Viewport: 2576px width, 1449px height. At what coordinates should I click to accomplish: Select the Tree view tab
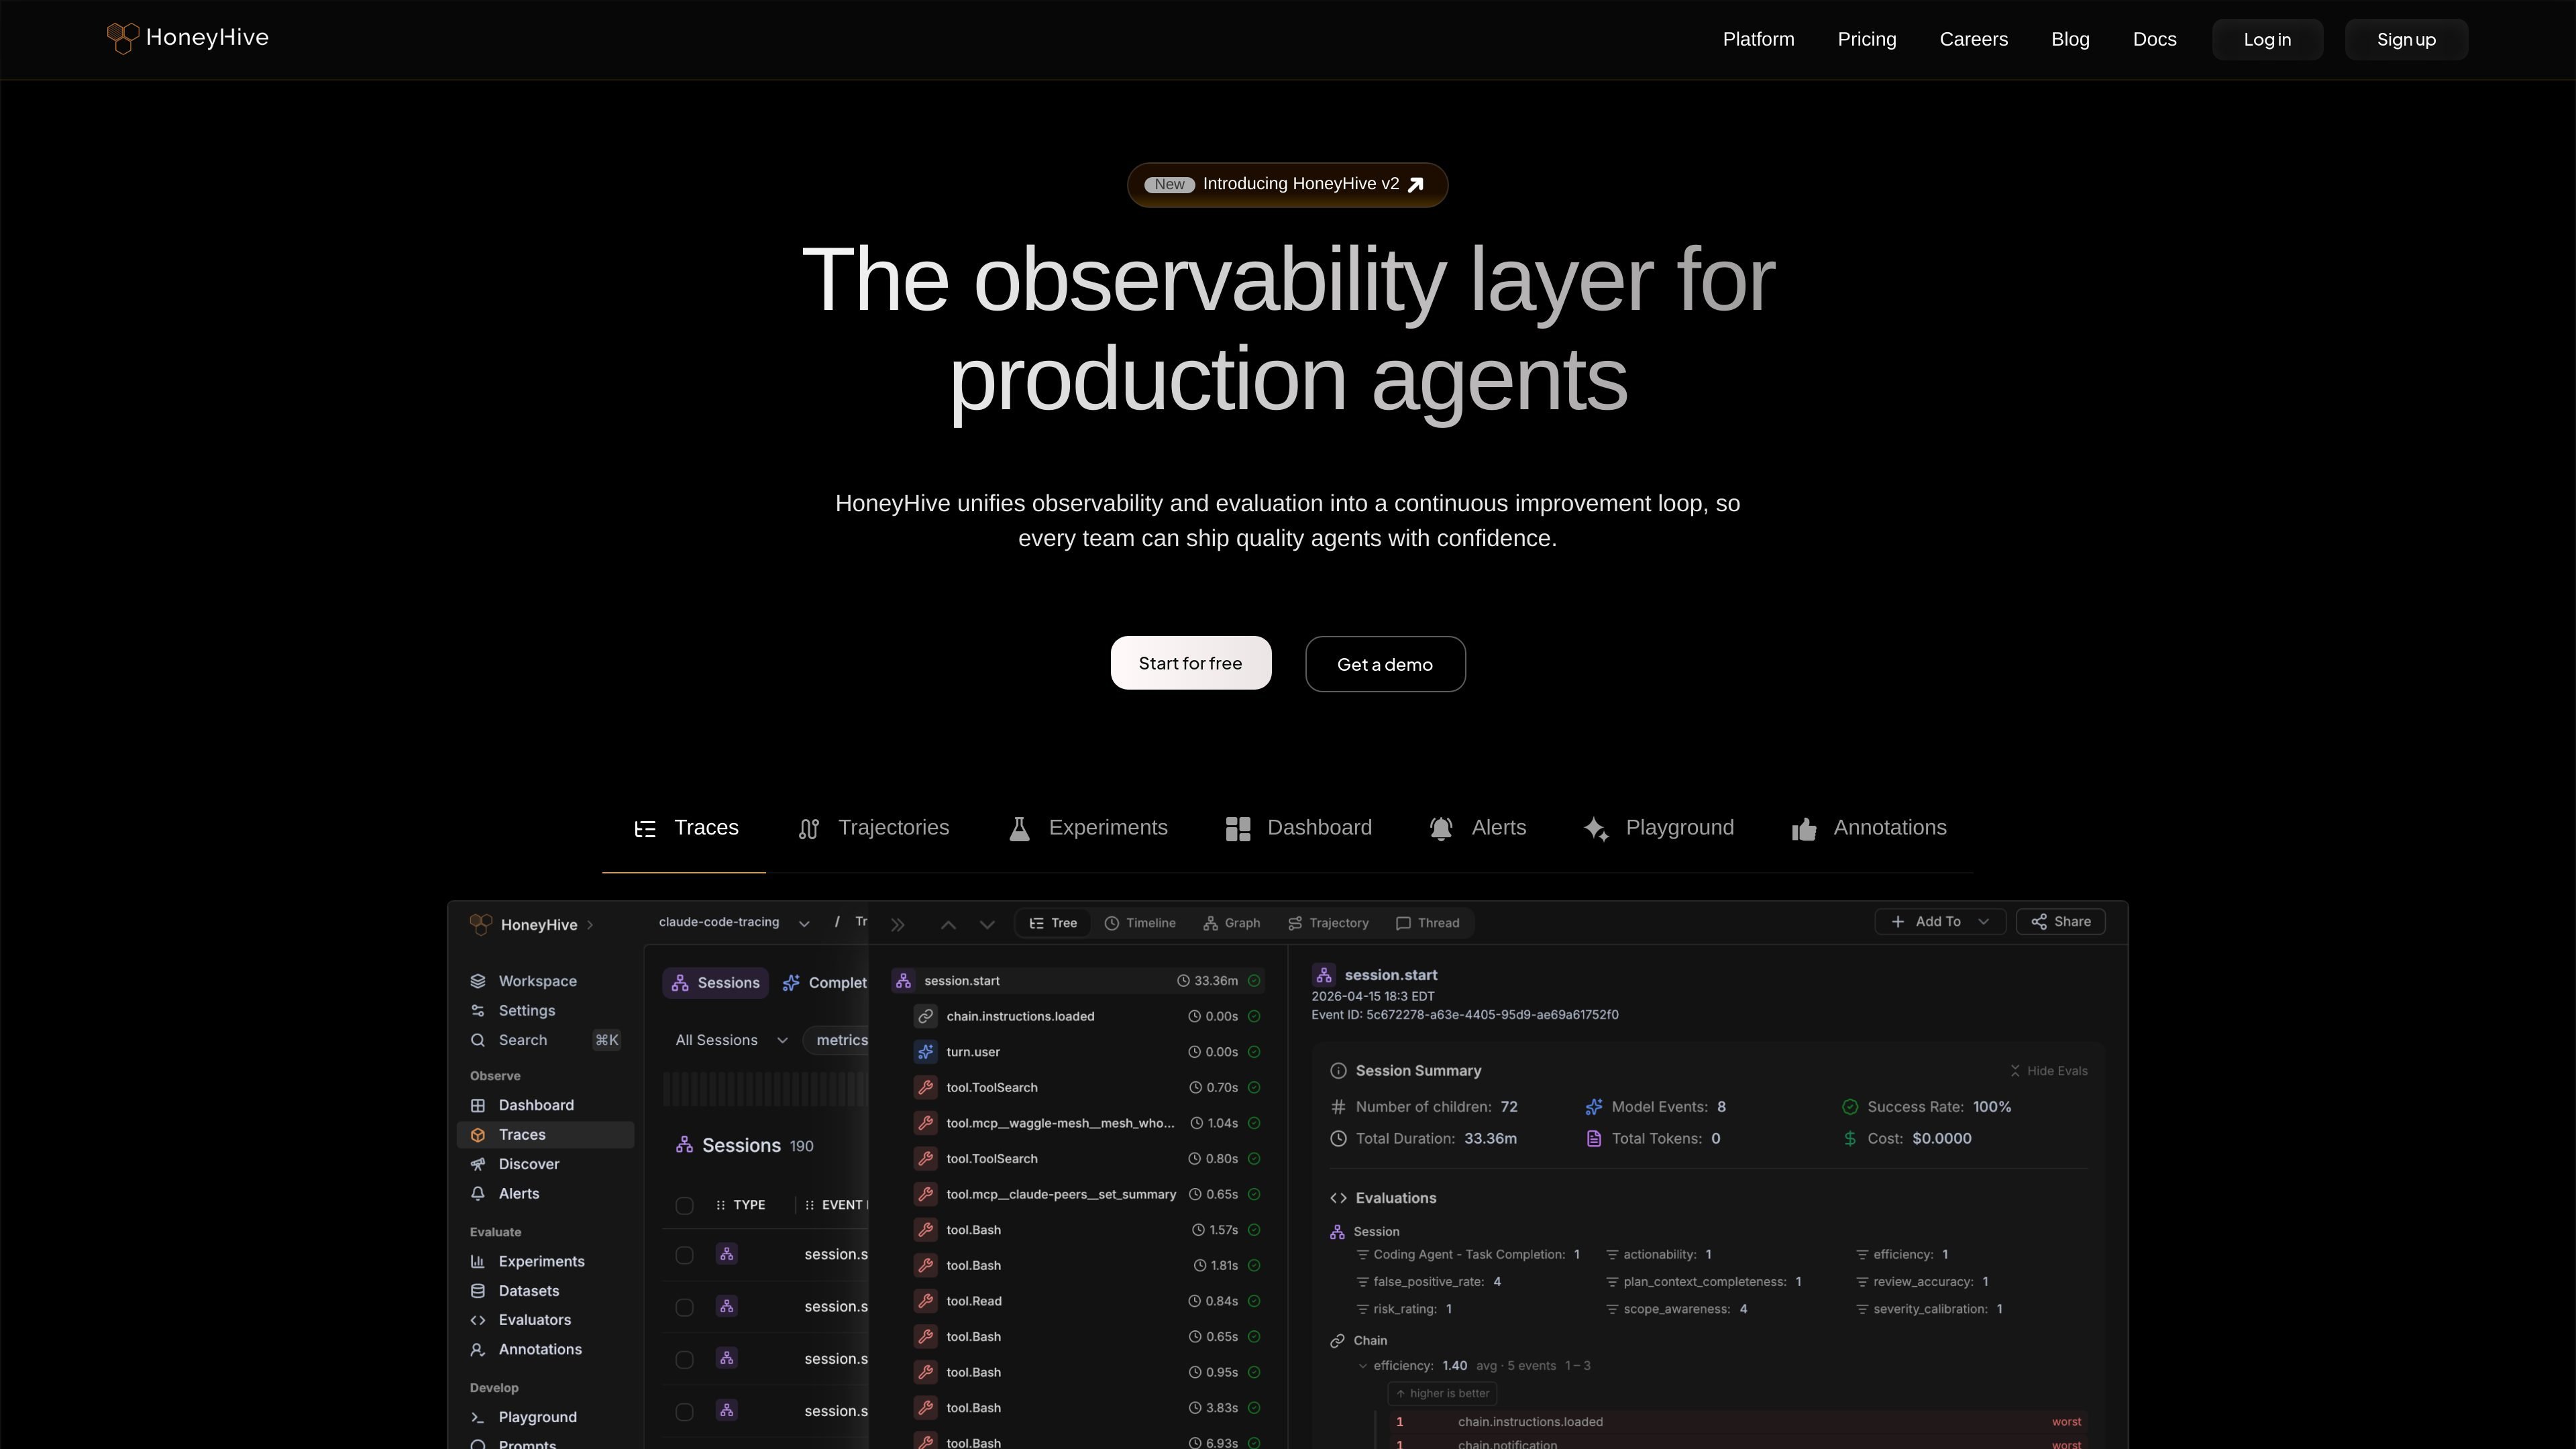point(1054,923)
